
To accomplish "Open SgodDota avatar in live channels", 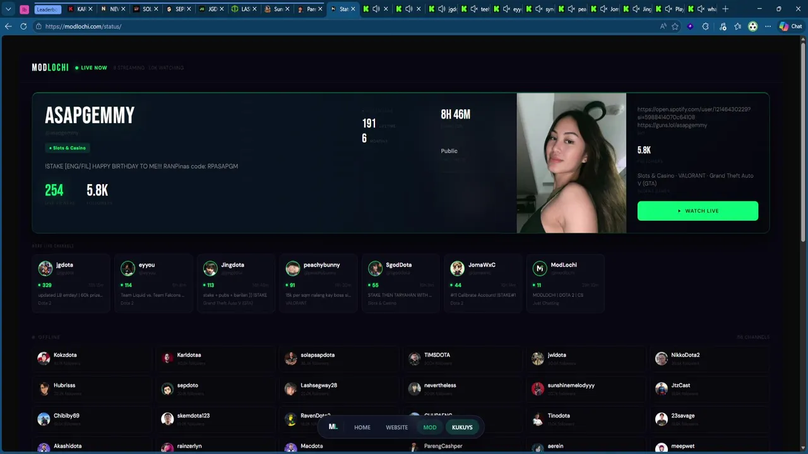I will point(376,269).
